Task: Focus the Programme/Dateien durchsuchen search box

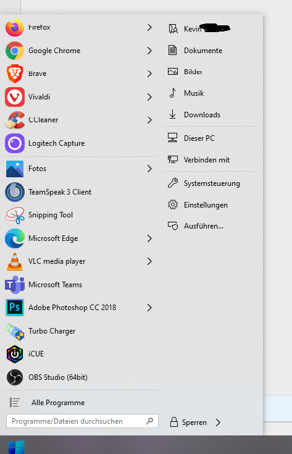Action: coord(82,421)
